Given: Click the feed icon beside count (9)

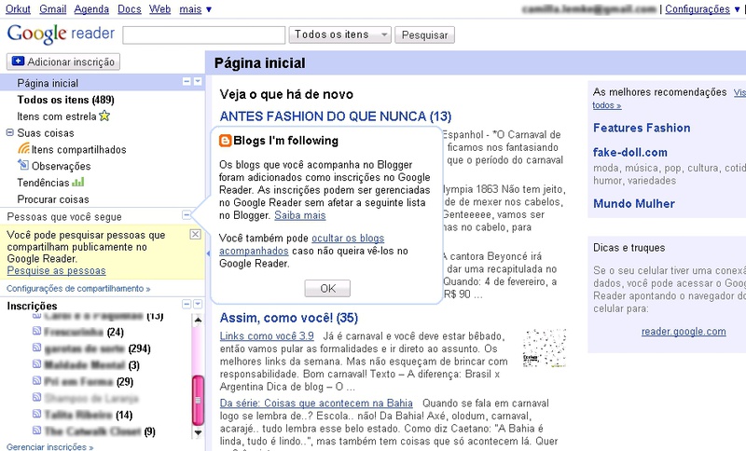Looking at the screenshot, I should point(36,430).
